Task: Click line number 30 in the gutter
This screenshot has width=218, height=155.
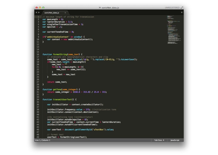Action: (x=38, y=89)
